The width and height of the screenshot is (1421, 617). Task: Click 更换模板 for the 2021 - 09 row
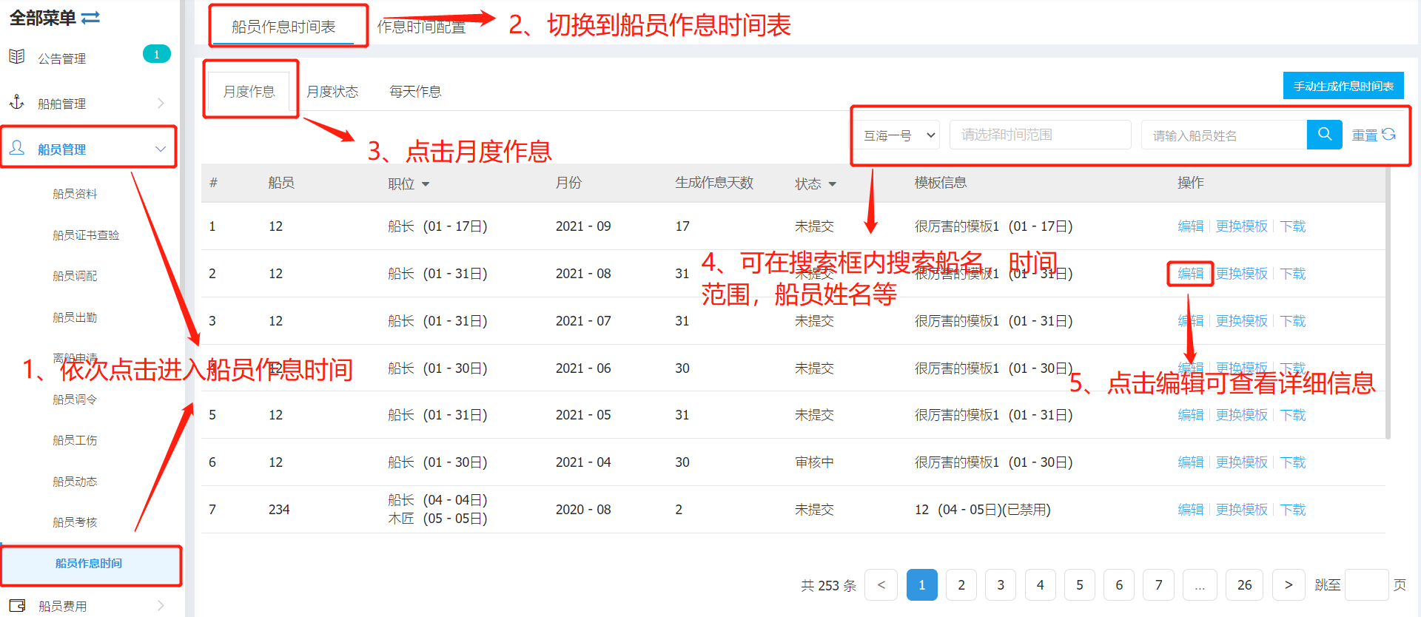[1242, 226]
